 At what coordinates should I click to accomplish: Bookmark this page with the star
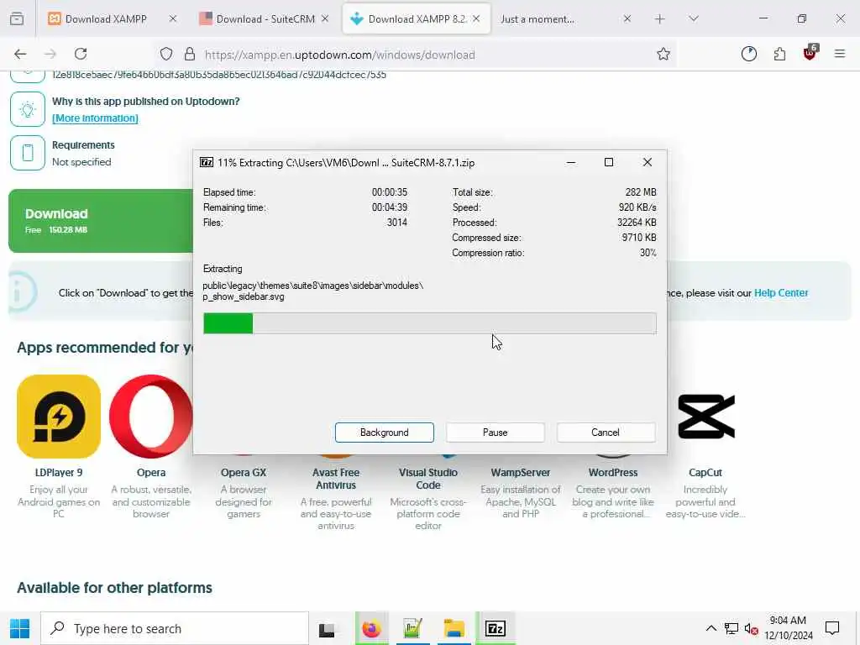pyautogui.click(x=663, y=54)
